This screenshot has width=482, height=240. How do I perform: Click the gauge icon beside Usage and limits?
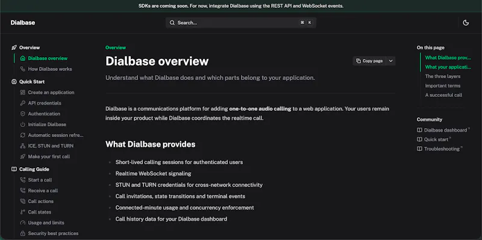point(23,223)
